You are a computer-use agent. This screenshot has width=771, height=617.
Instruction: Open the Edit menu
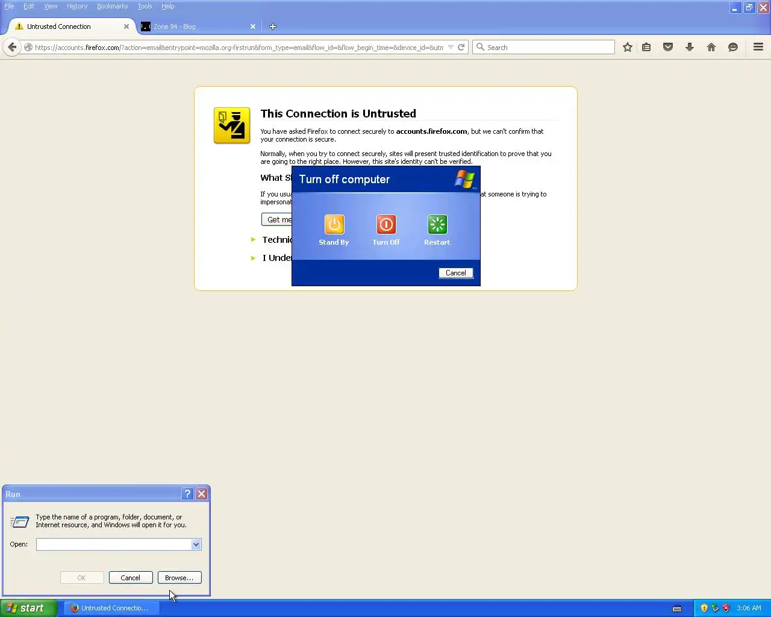coord(29,6)
